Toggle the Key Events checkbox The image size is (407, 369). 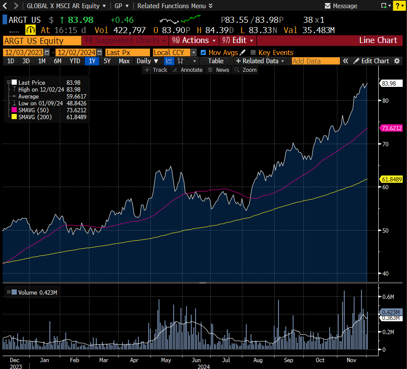(253, 53)
